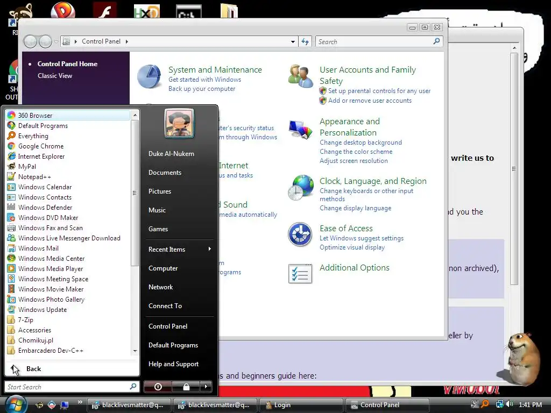
Task: Click the Control Panel search box
Action: click(379, 41)
